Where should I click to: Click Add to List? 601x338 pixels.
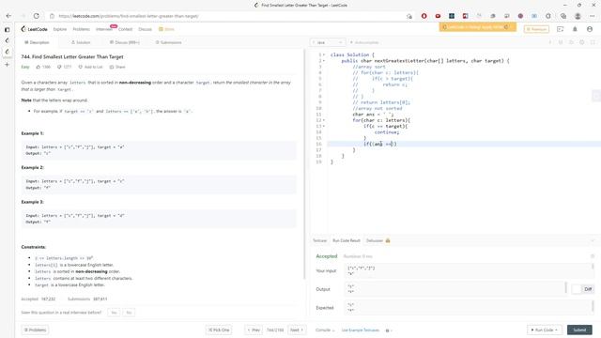pos(90,67)
